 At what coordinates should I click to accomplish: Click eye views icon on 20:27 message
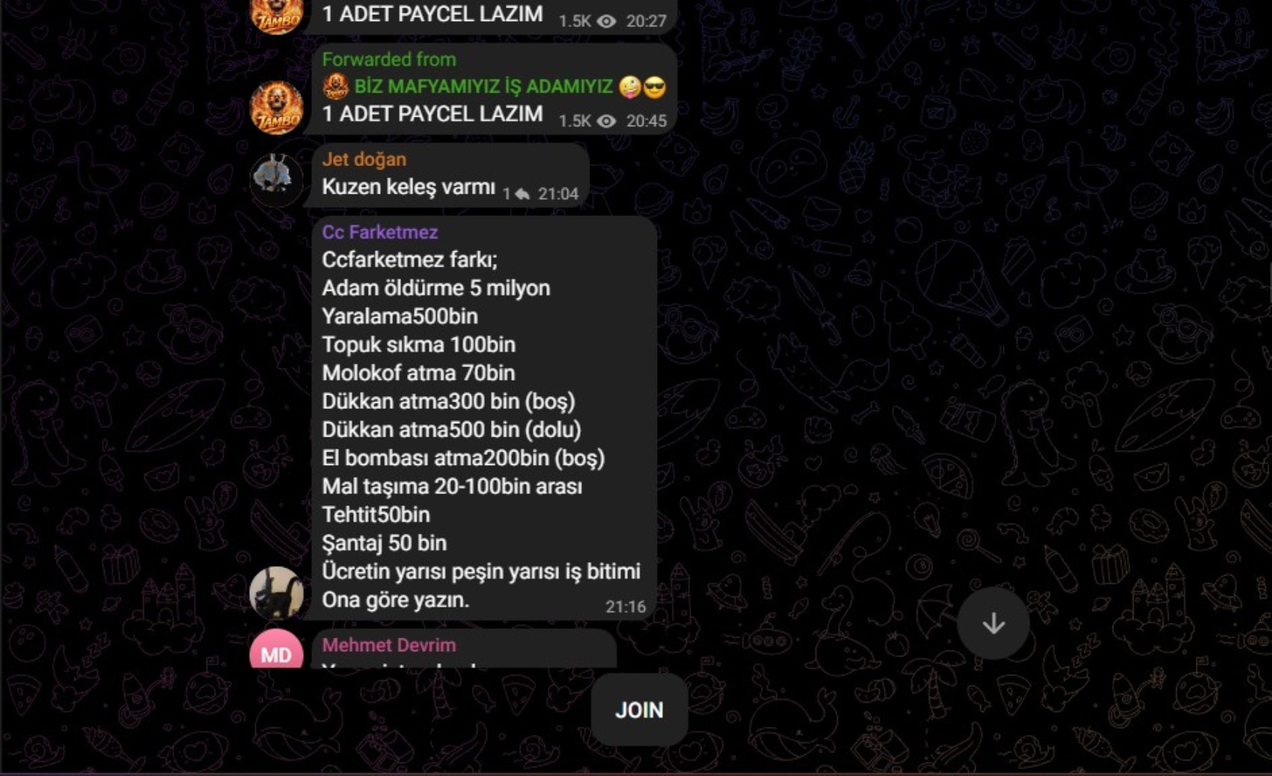(x=607, y=21)
